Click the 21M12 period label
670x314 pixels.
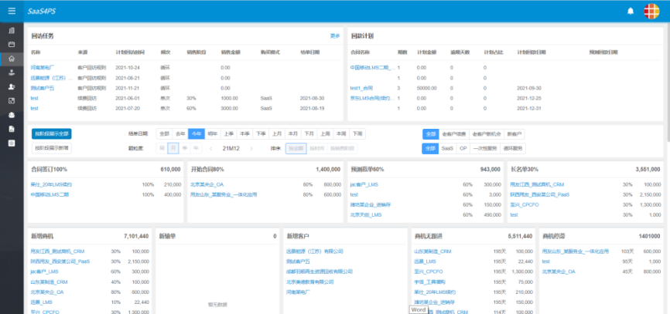click(x=231, y=148)
